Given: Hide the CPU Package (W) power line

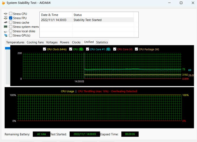Looking at the screenshot, I should pos(137,49).
